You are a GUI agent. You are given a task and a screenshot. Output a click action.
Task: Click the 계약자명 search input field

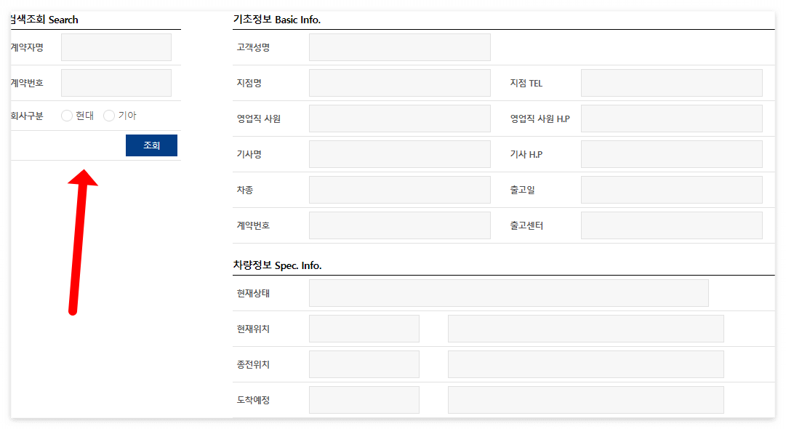116,47
